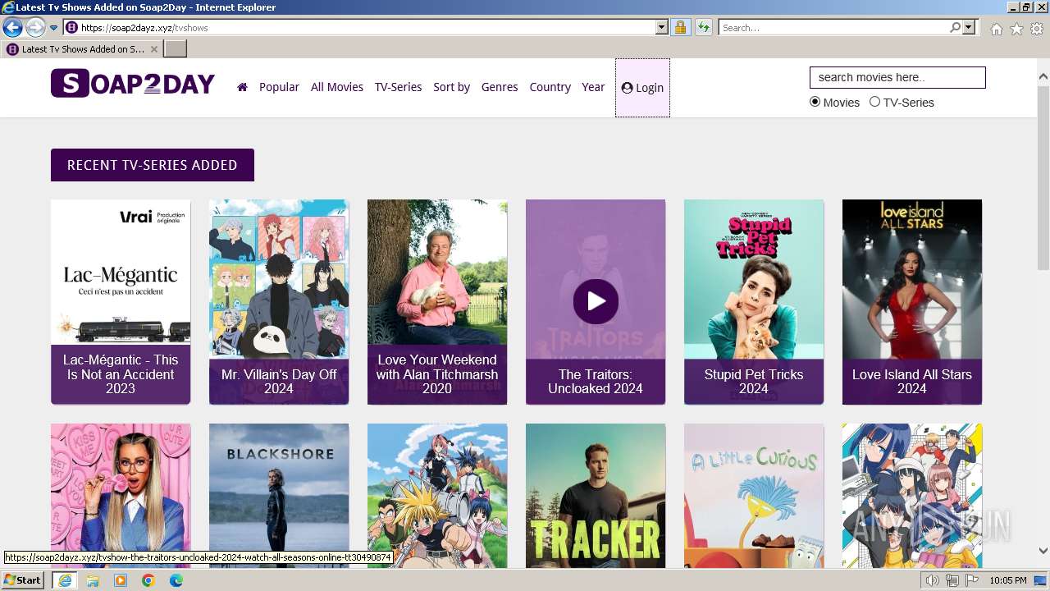Play The Traitors: Uncloaked using play icon

(596, 301)
